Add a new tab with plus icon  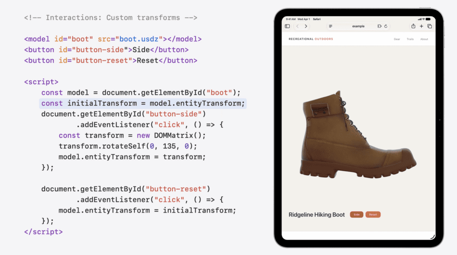[421, 26]
